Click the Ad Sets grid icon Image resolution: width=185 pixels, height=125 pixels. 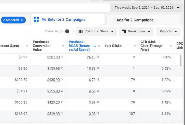(36, 20)
